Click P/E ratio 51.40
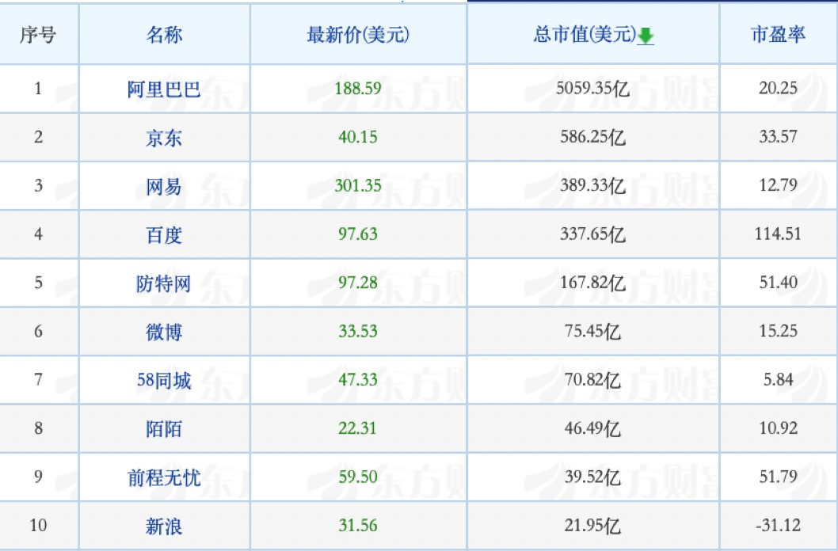The width and height of the screenshot is (838, 551). click(x=778, y=283)
